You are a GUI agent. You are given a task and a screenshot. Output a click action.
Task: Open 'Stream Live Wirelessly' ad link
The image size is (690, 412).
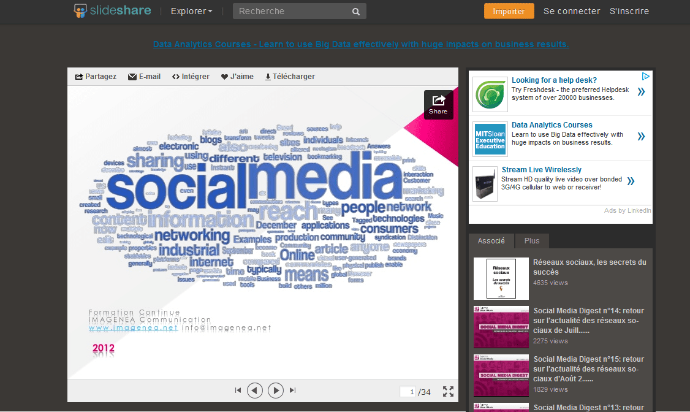[x=541, y=170]
